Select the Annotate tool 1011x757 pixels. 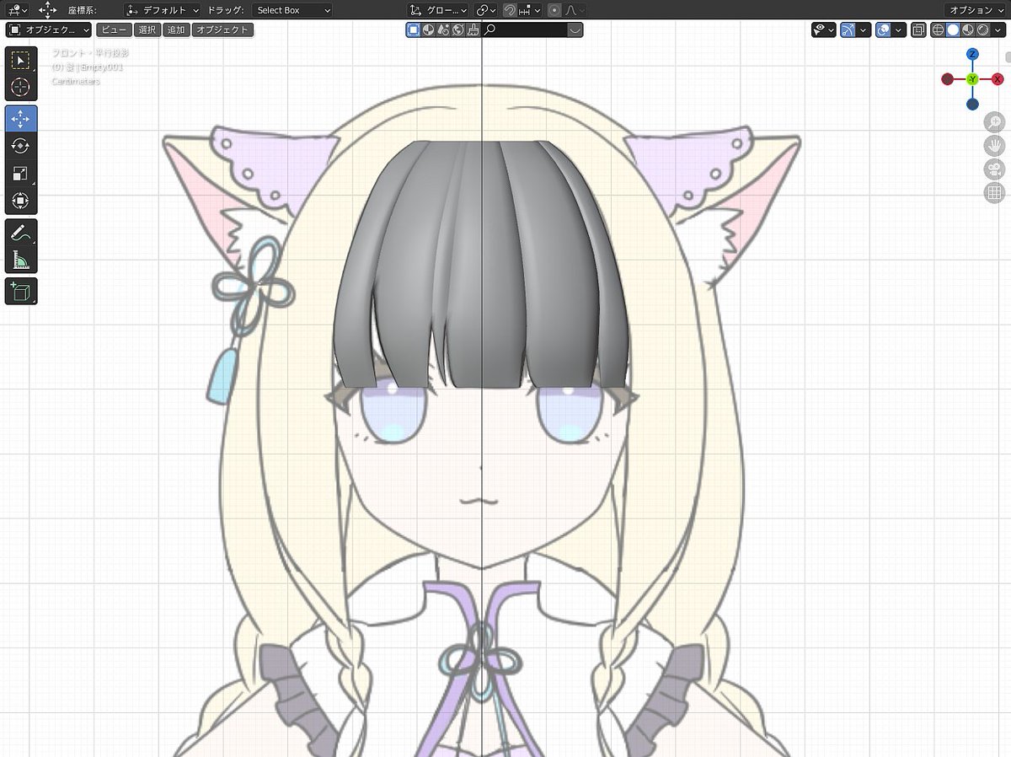pyautogui.click(x=20, y=233)
